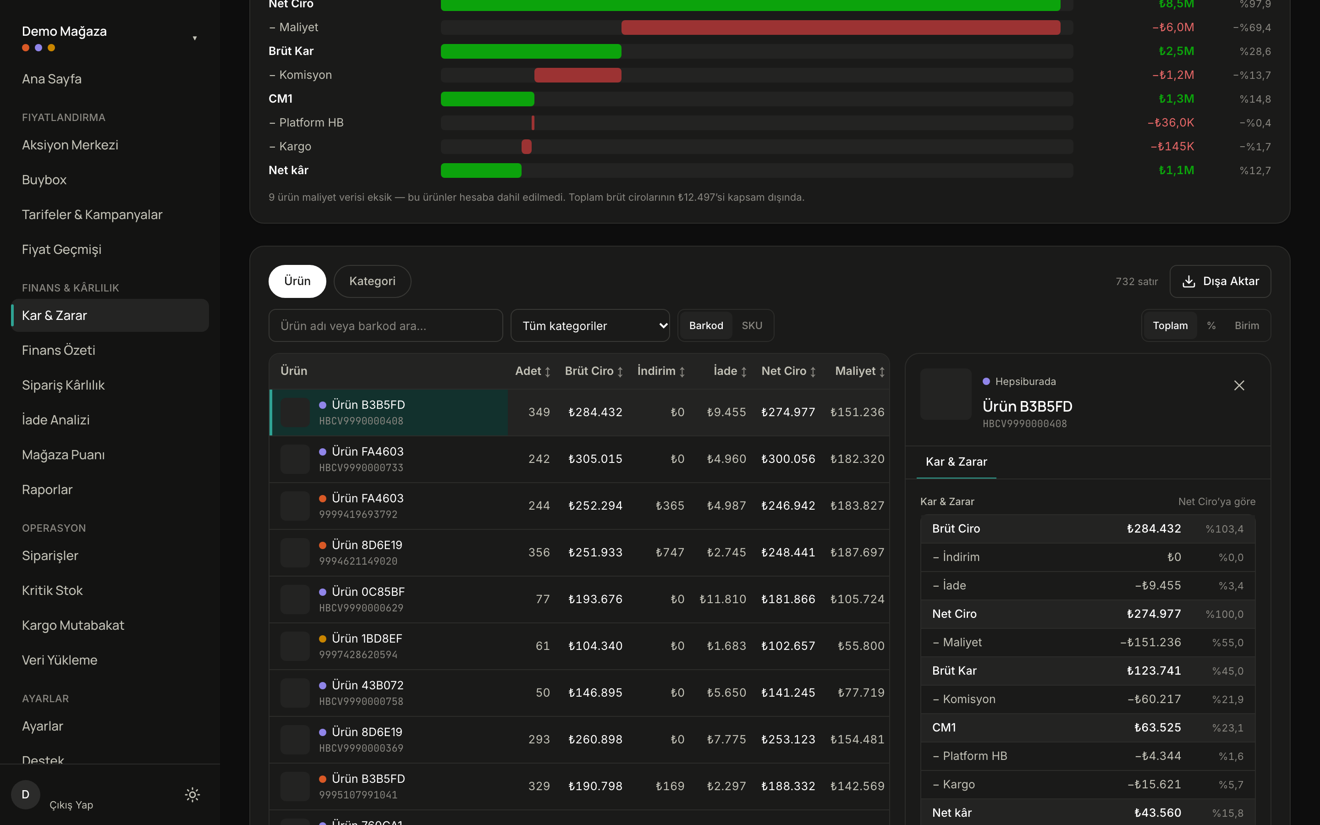This screenshot has width=1320, height=825.
Task: Toggle the light/dark theme sun icon
Action: [192, 794]
